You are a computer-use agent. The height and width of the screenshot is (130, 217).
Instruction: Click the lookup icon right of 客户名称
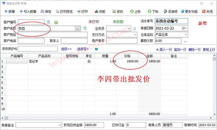(85, 29)
